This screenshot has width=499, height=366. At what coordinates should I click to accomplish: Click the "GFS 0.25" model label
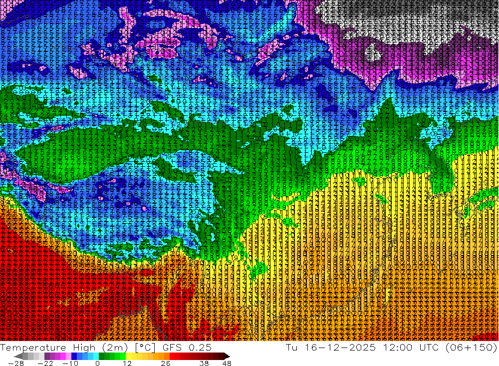[187, 348]
